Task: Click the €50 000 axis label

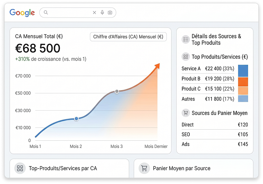Action: pos(23,93)
